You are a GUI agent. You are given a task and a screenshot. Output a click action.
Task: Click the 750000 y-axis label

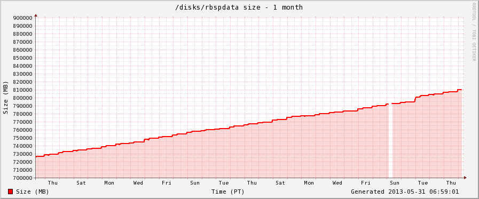click(22, 138)
